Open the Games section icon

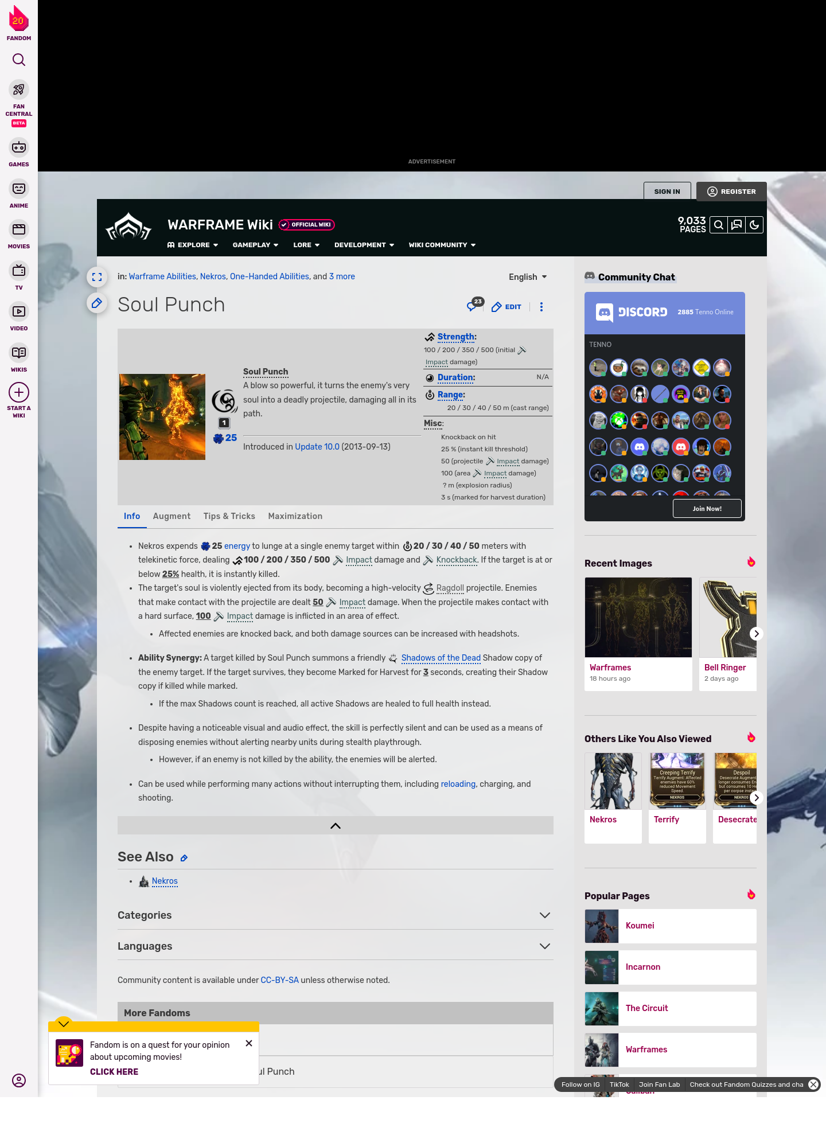[19, 147]
